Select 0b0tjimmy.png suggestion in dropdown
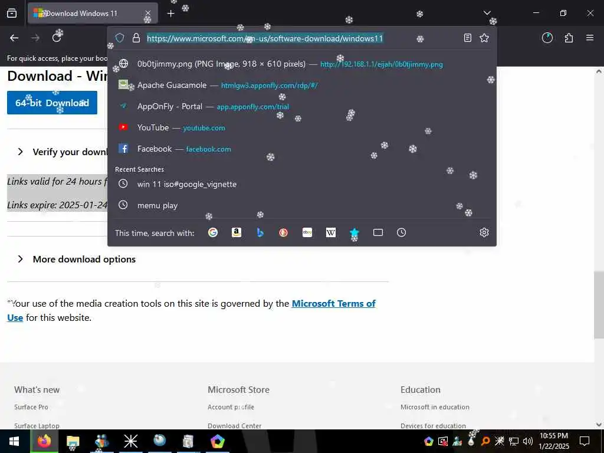 [302, 64]
